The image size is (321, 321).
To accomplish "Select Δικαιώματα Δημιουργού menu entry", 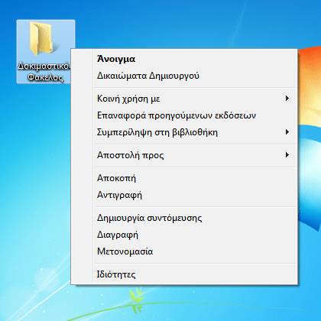I will click(x=148, y=76).
